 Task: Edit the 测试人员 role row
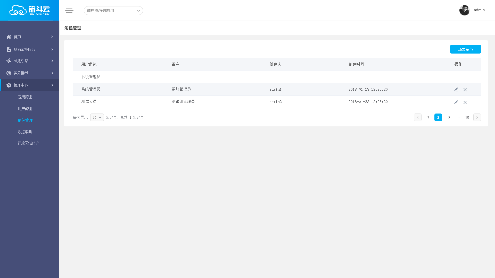[x=456, y=102]
